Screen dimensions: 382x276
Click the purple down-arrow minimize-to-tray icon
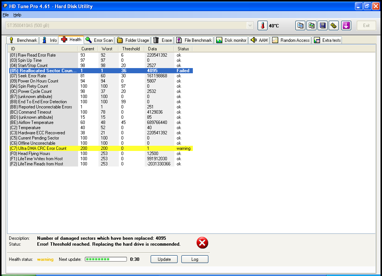tap(346, 26)
